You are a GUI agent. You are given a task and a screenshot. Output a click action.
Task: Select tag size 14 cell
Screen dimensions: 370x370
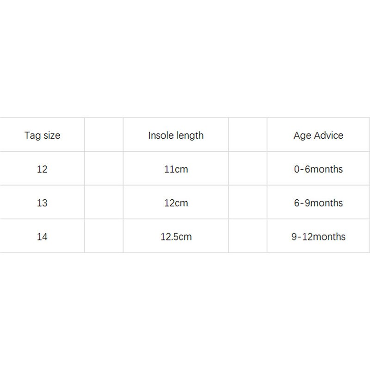pos(42,236)
